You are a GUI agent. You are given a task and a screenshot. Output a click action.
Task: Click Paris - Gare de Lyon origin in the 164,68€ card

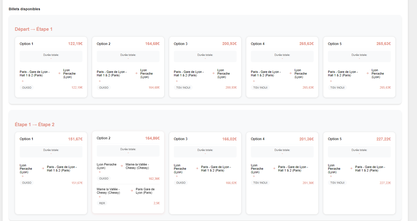pyautogui.click(x=112, y=73)
